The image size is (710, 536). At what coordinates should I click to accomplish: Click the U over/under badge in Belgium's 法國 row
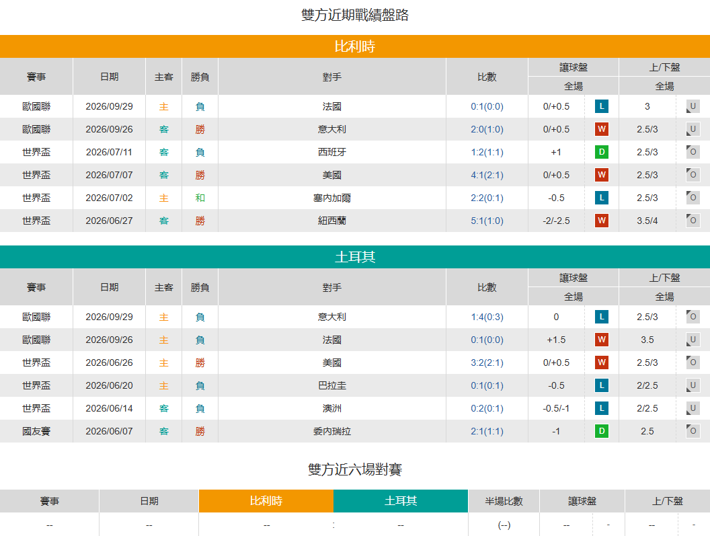[x=693, y=106]
